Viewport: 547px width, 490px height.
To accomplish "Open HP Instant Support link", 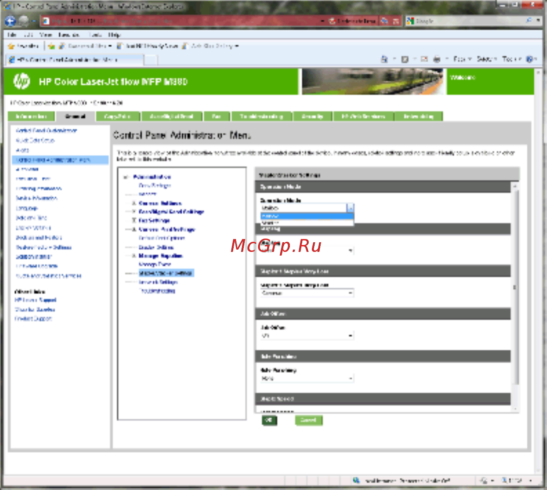I will pos(35,300).
